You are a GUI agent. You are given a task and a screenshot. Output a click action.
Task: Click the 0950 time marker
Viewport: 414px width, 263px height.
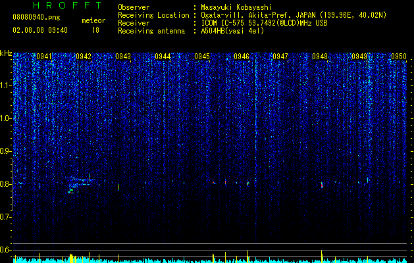tap(399, 57)
